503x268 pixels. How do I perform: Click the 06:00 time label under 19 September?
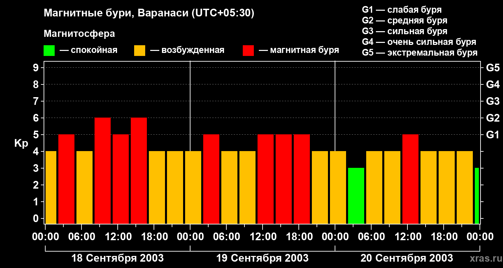226,237
